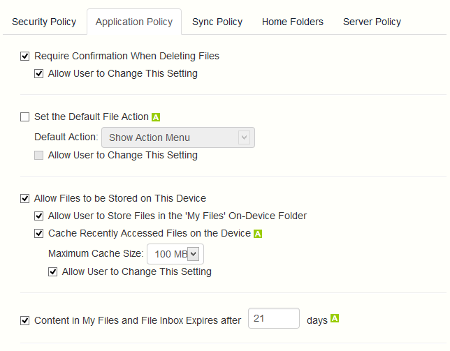Go to the Home Folders tab
Viewport: 450px width, 351px height.
293,22
